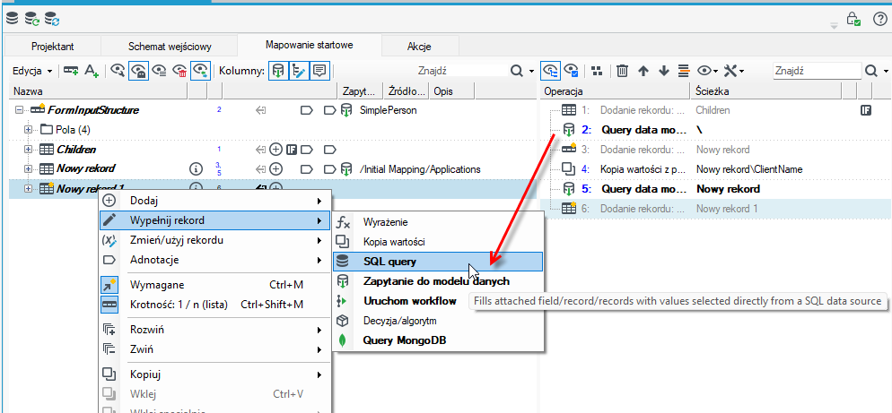Focus the left Znajdź search field
Viewport: 892px width, 413px height.
(460, 71)
